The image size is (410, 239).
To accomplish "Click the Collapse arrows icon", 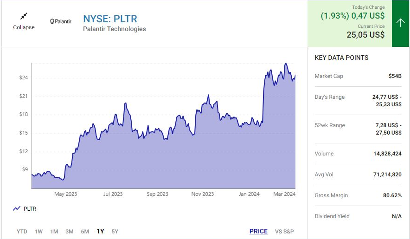I will click(x=24, y=16).
